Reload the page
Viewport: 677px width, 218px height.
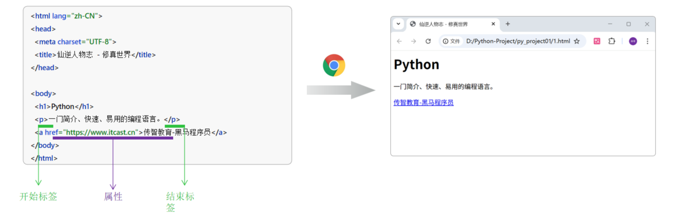tap(428, 41)
